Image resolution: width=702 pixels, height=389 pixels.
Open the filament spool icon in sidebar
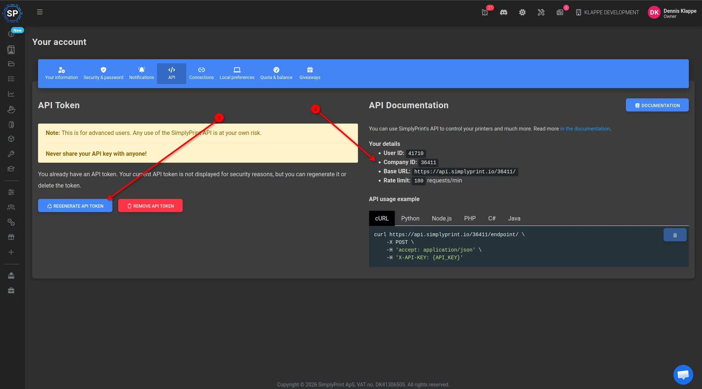[x=11, y=125]
